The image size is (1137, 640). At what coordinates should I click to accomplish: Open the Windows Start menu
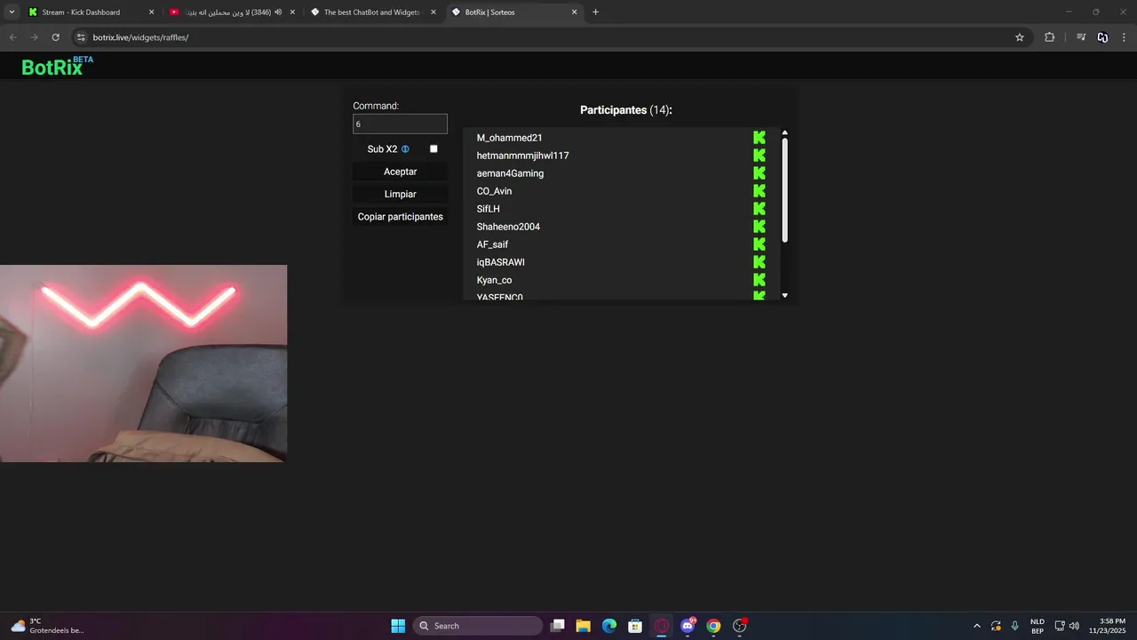click(398, 626)
